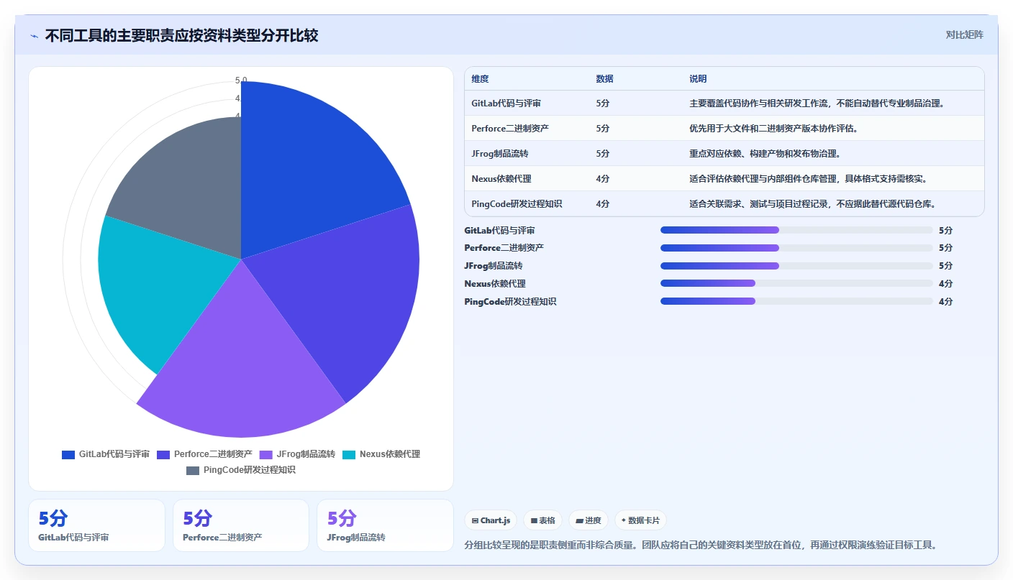Click the 5.0 axis tick label on chart
This screenshot has width=1013, height=580.
pos(241,80)
